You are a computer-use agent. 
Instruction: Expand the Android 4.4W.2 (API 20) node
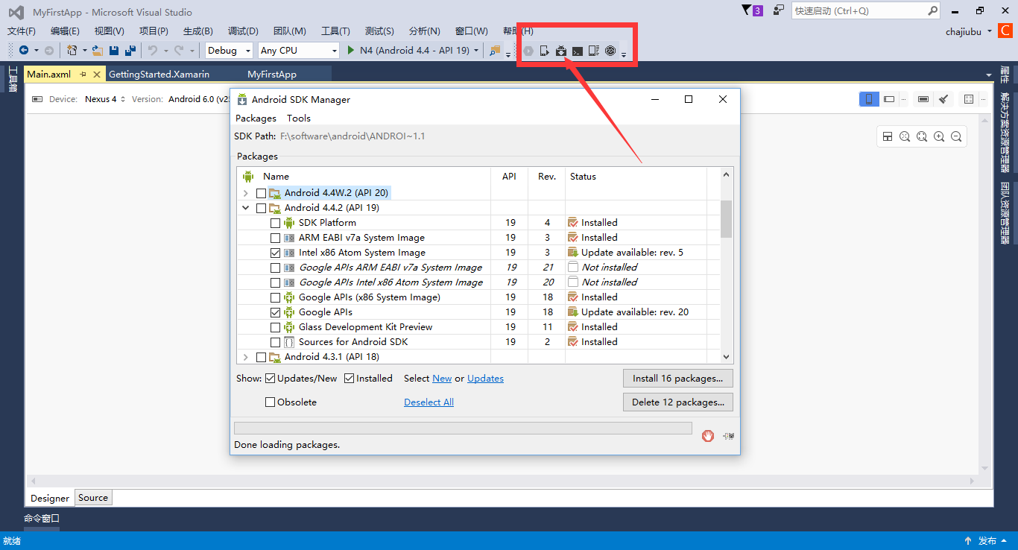click(x=246, y=193)
